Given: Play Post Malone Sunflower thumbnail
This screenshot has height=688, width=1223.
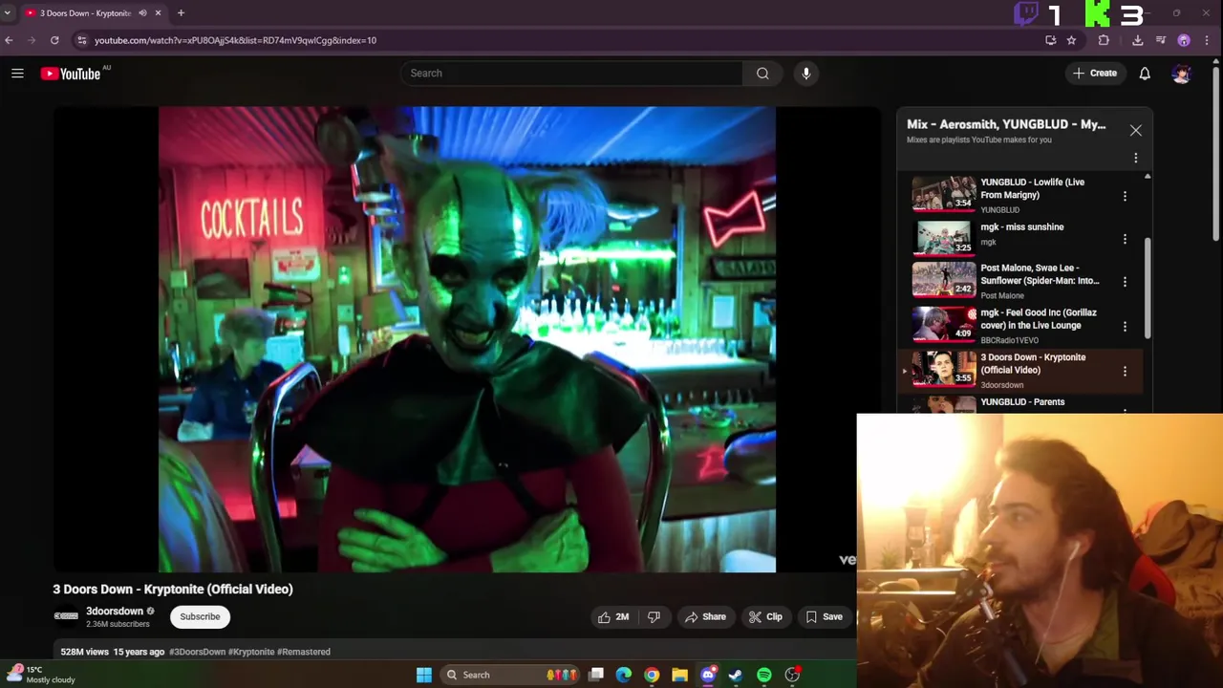Looking at the screenshot, I should (944, 279).
